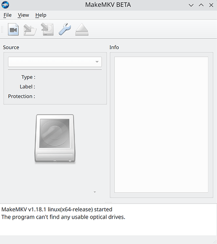Select the Backup disc toolbar icon
217x244 pixels.
(47, 29)
